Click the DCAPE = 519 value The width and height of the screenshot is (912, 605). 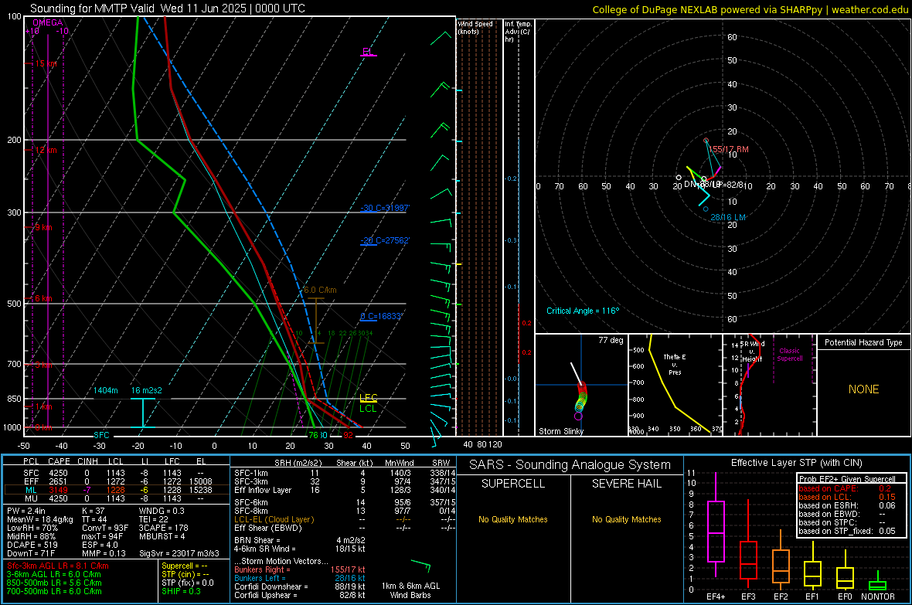click(x=32, y=545)
